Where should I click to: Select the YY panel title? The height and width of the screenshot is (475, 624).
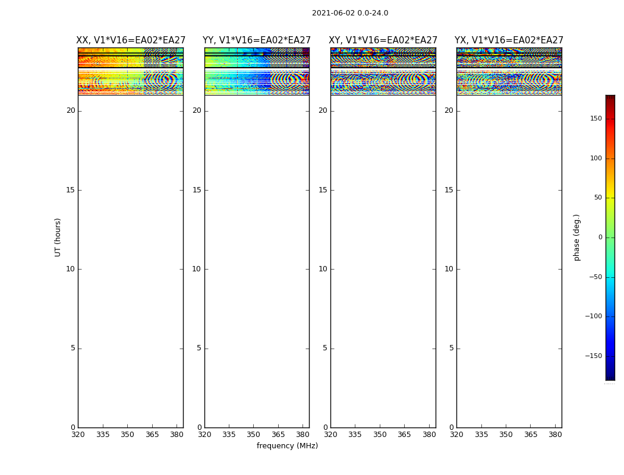tap(257, 40)
